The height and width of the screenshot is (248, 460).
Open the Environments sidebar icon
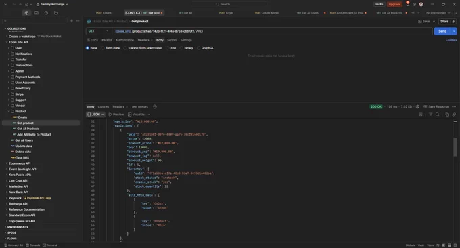pyautogui.click(x=37, y=13)
